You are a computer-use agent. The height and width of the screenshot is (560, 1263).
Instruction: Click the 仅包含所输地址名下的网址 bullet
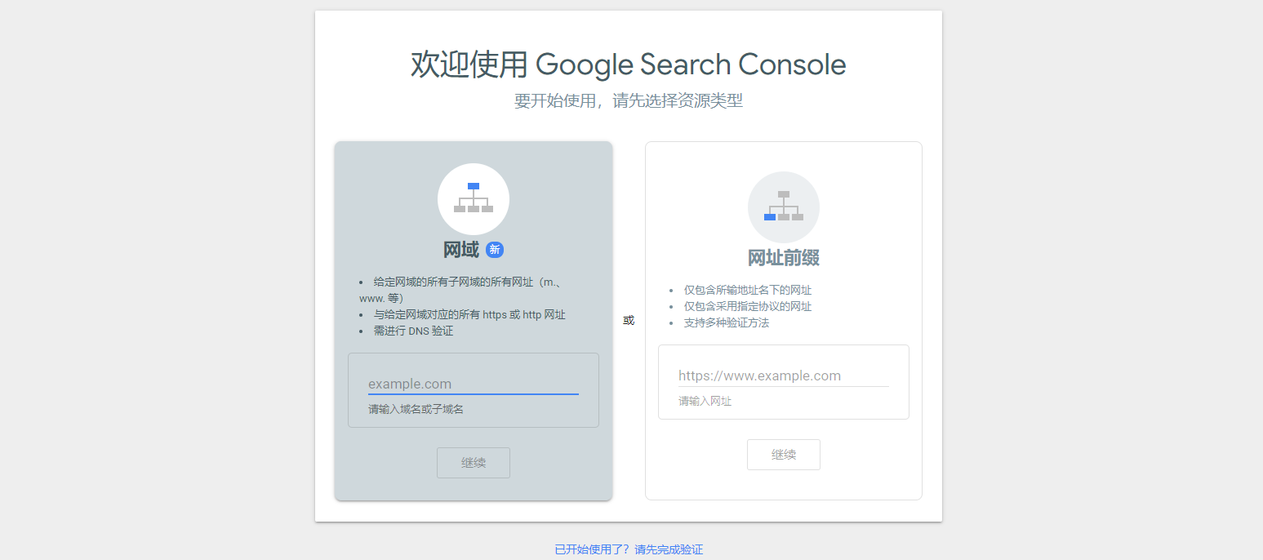point(748,290)
